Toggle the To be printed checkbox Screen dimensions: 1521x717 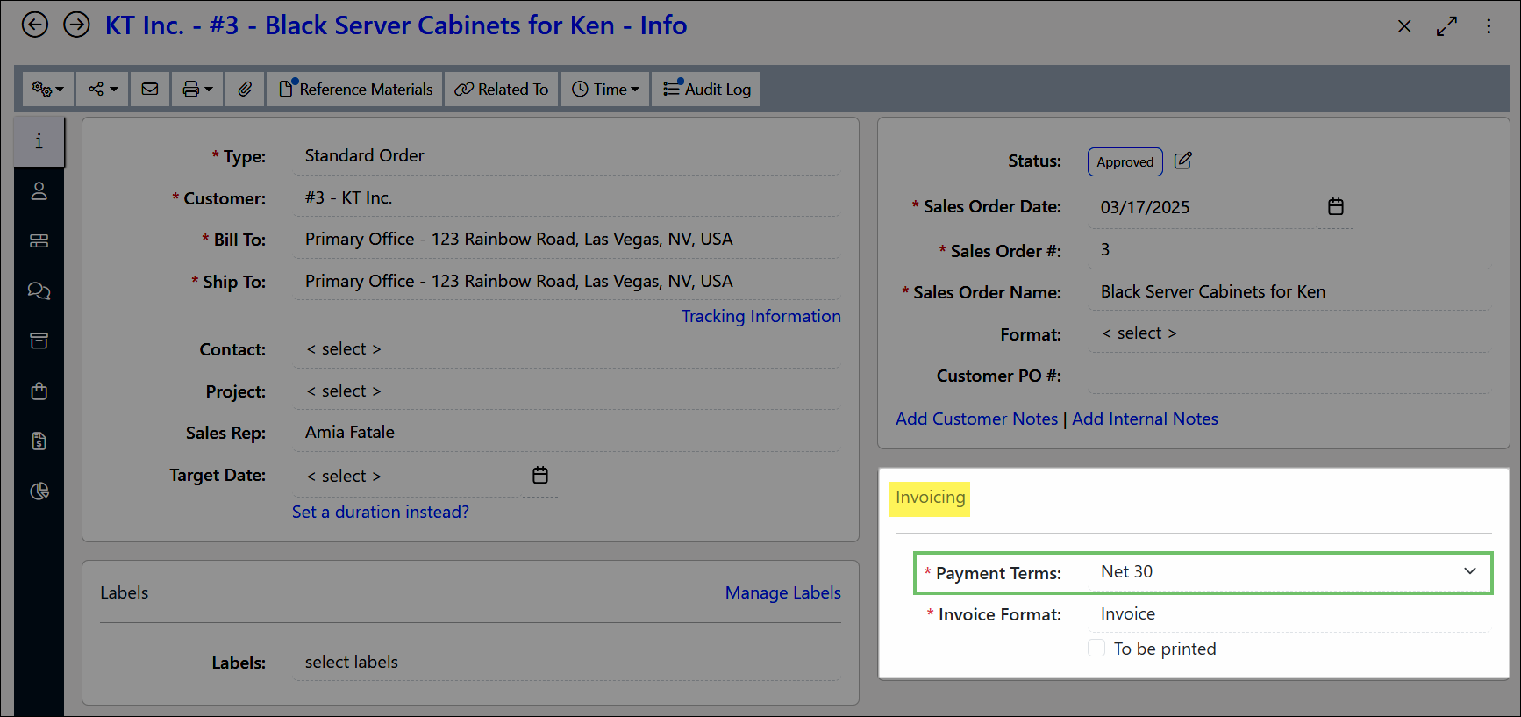(x=1096, y=648)
